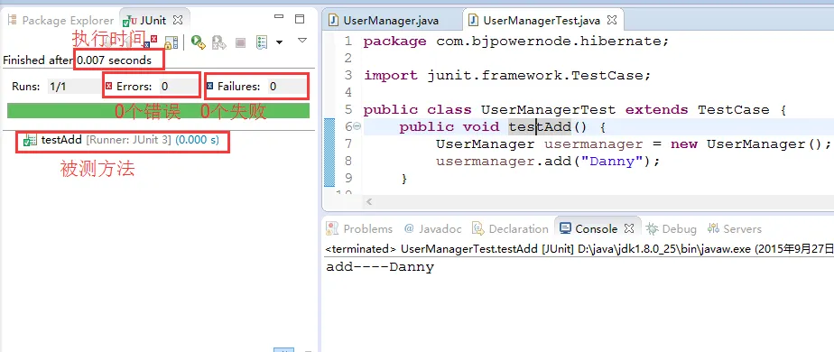Rerun the JUnit test

coord(199,42)
